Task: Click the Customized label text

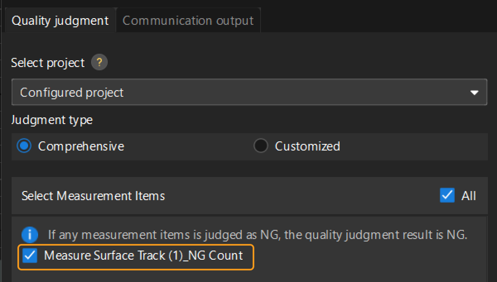Action: coord(307,146)
